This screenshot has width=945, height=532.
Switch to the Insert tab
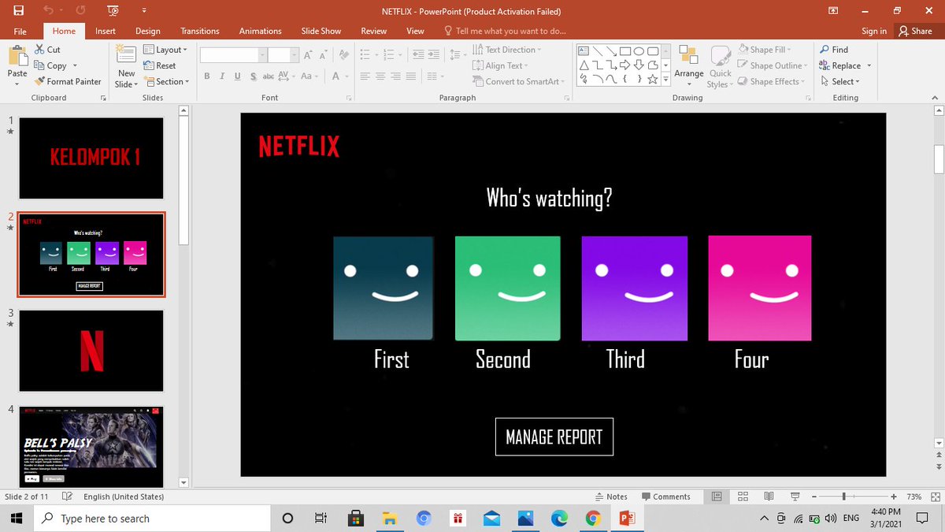[x=106, y=31]
